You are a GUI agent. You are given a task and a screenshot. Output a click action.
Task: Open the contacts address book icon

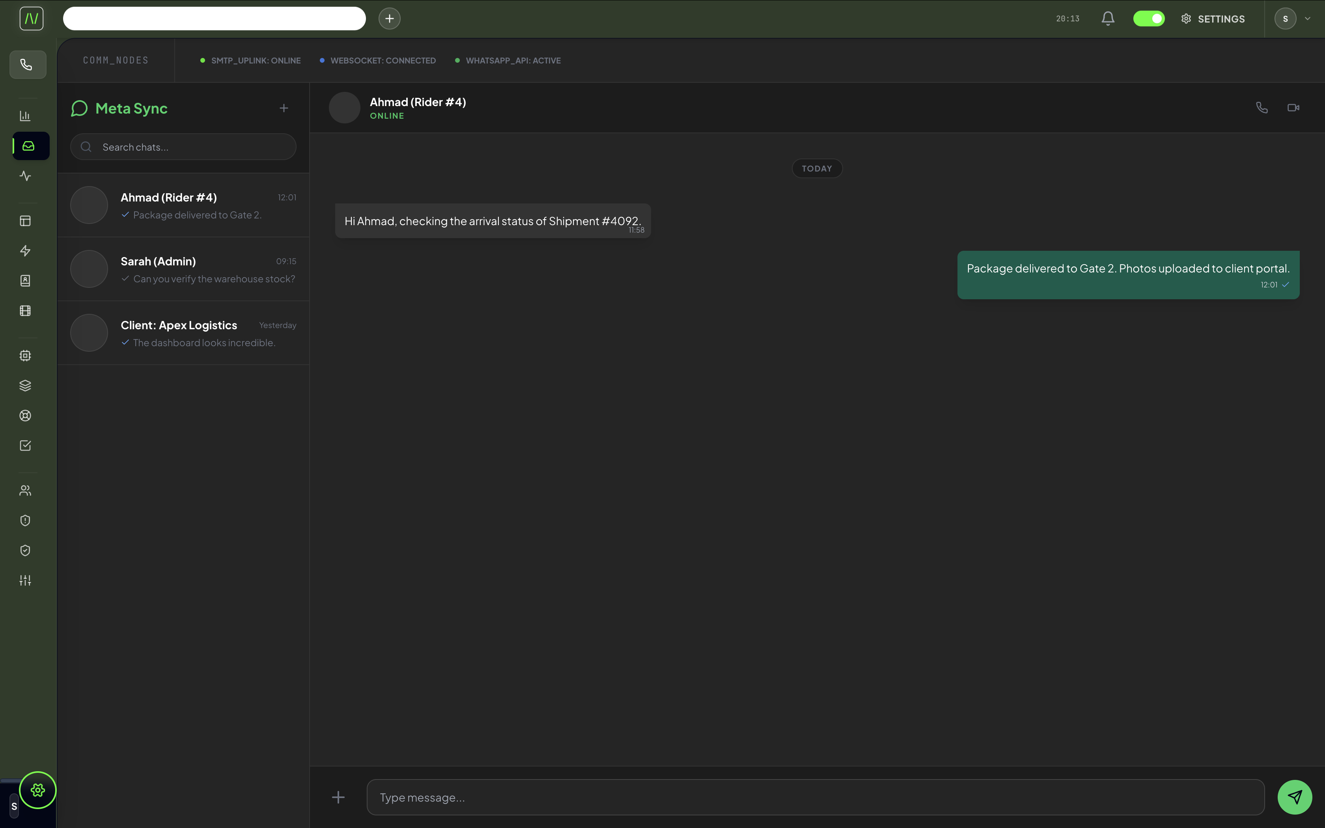25,280
